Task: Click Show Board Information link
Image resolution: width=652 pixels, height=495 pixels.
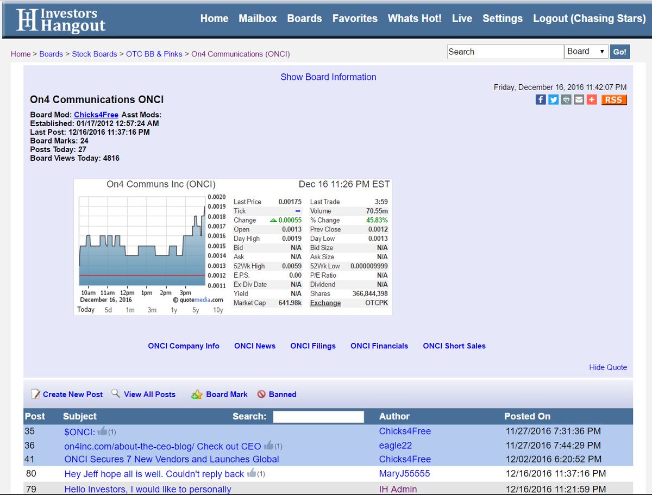Action: pyautogui.click(x=328, y=77)
